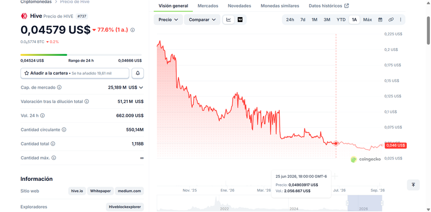This screenshot has width=431, height=212.
Task: Open info icon next to 1-year percentage
Action: pyautogui.click(x=133, y=30)
